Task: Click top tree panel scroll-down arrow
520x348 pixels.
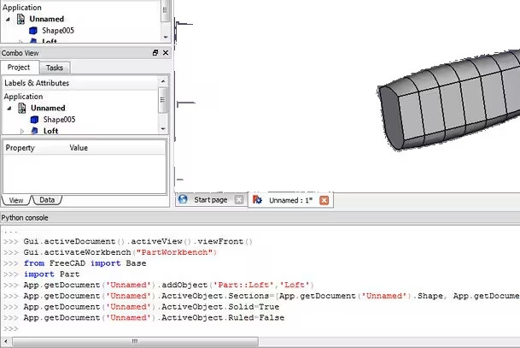Action: (166, 37)
